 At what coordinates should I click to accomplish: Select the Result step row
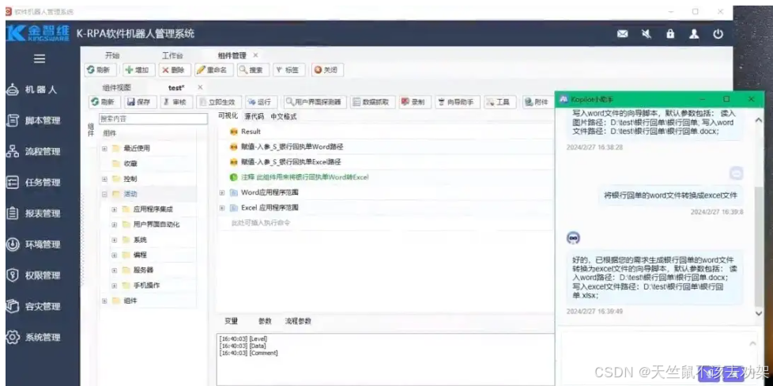coord(386,132)
